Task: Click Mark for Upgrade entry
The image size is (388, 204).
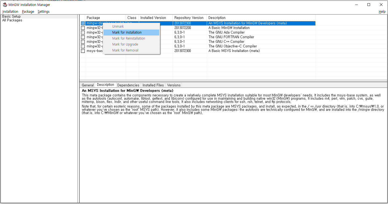Action: (x=131, y=44)
